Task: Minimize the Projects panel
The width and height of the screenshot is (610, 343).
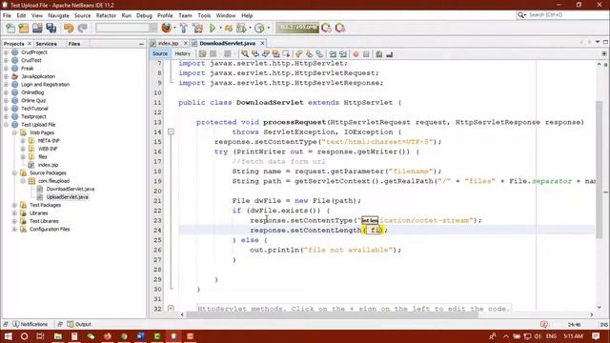Action: tap(141, 44)
